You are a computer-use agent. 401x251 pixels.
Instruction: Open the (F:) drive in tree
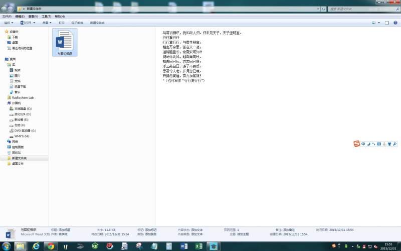20,125
